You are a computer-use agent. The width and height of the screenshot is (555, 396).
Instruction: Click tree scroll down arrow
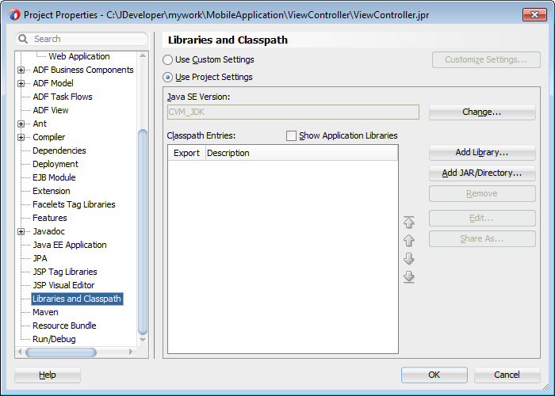click(x=143, y=340)
